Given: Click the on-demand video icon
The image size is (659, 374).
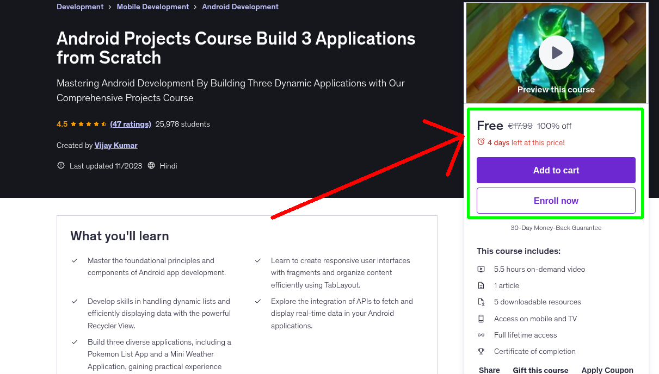Looking at the screenshot, I should tap(481, 269).
